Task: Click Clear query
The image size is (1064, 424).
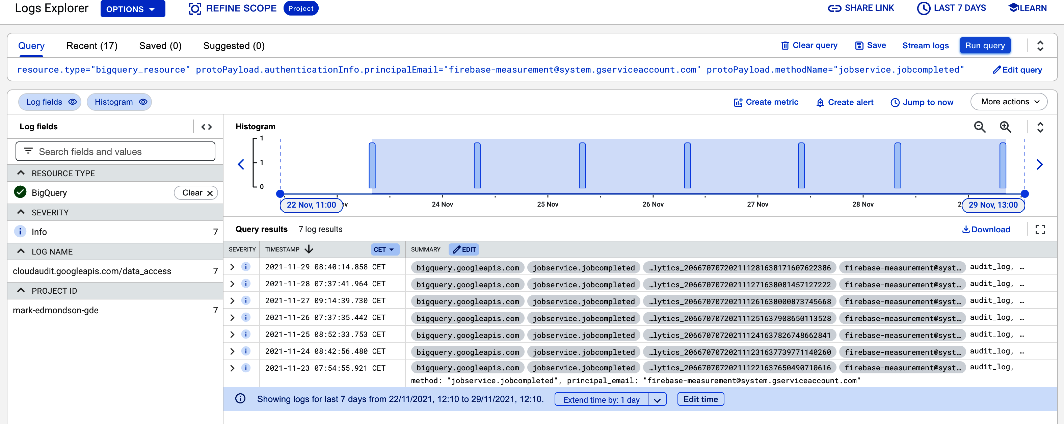Action: 809,46
